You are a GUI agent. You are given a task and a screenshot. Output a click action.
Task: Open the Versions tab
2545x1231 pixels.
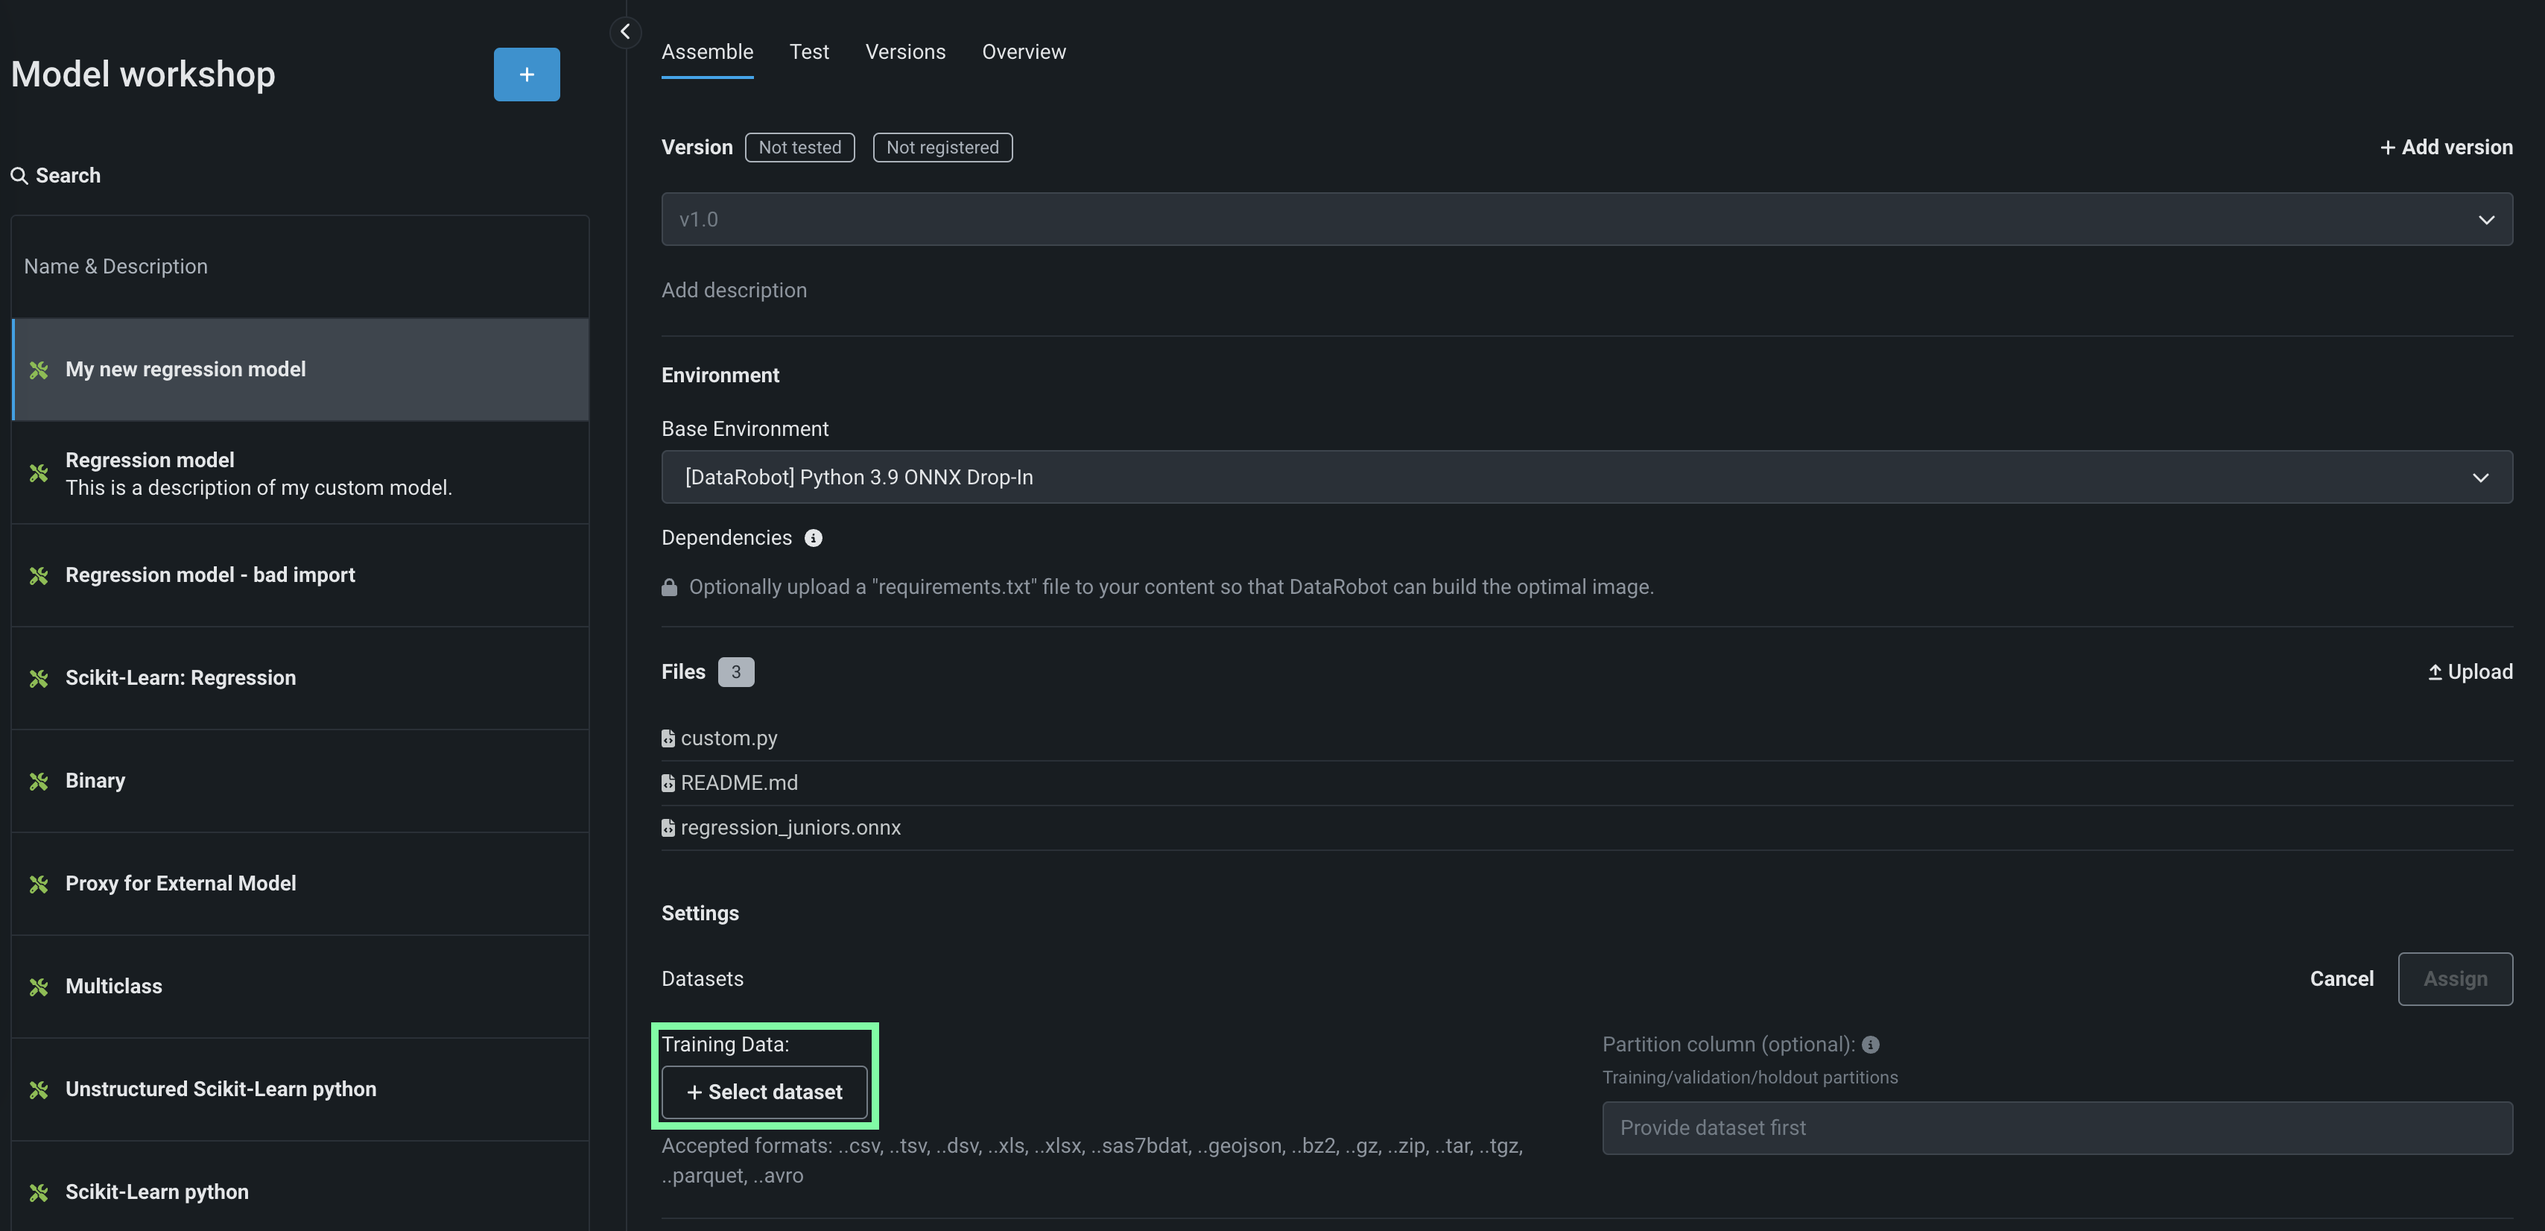coord(905,51)
